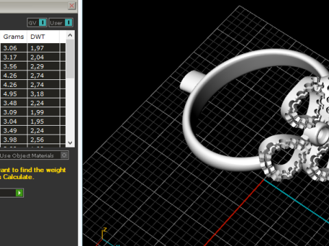Select the 3,18 DWT cell

click(43, 94)
